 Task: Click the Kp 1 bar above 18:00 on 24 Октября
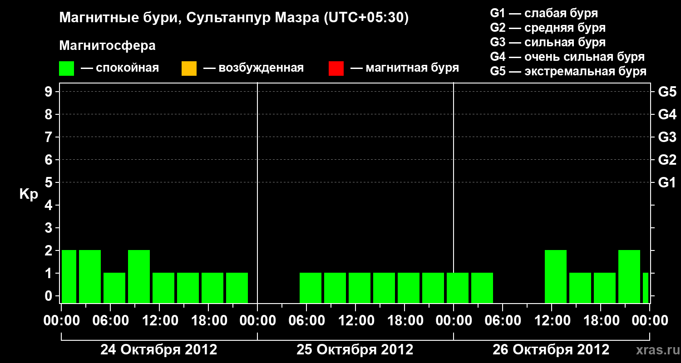[212, 288]
